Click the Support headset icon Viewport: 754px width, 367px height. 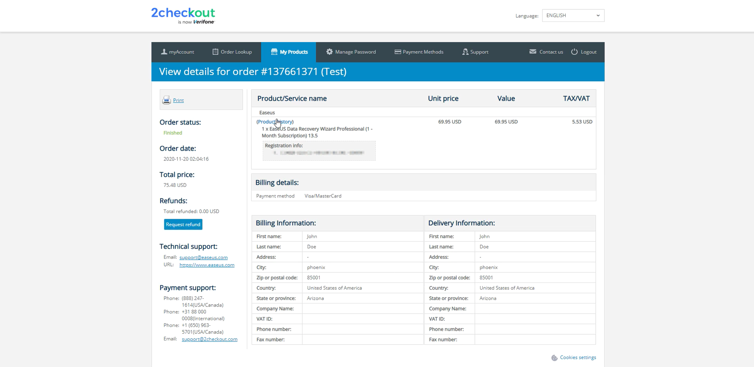click(x=465, y=52)
